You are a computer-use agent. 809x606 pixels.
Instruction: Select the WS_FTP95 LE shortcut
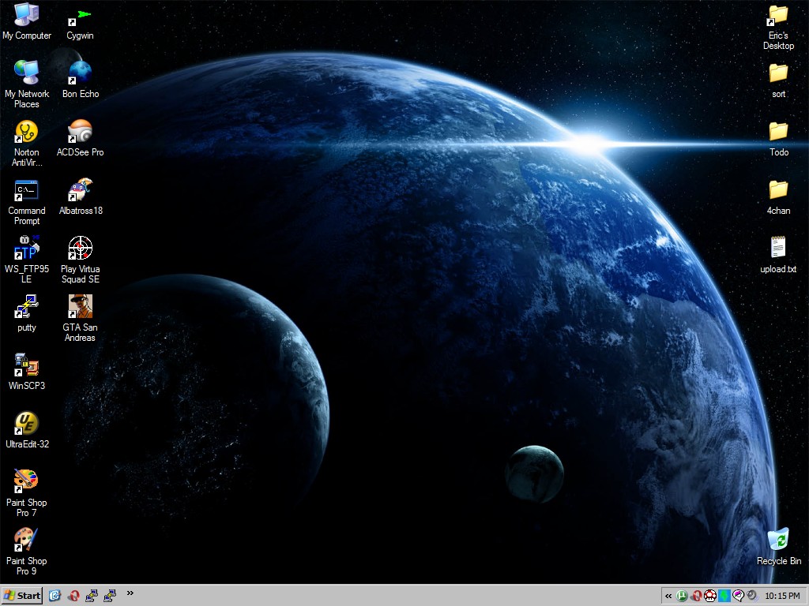click(27, 260)
